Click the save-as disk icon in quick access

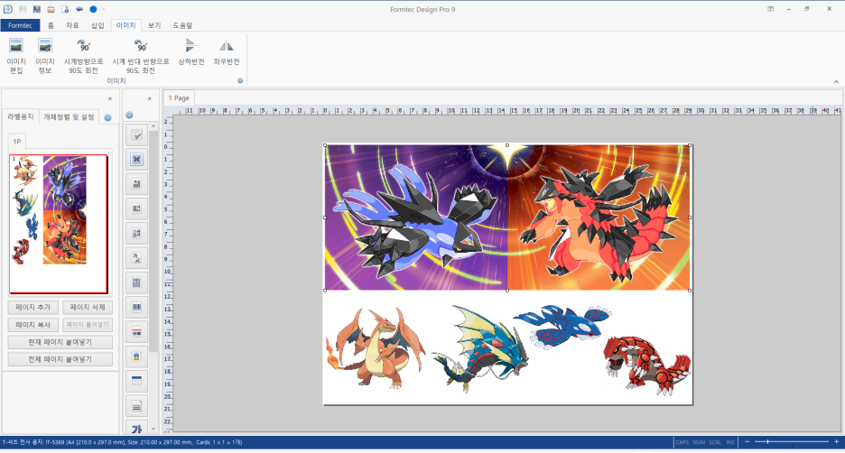[37, 9]
